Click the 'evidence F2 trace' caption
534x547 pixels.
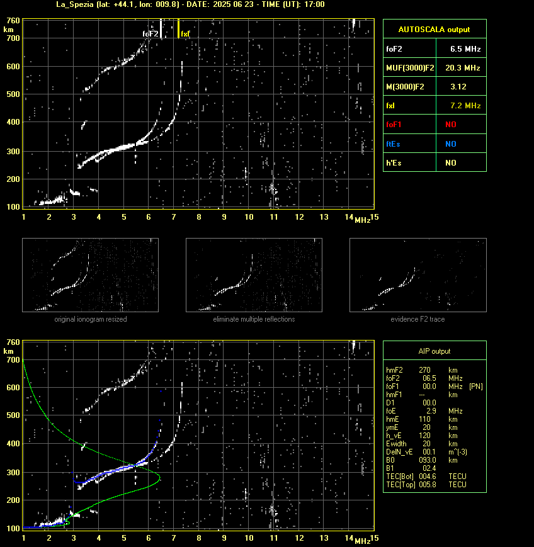418,319
